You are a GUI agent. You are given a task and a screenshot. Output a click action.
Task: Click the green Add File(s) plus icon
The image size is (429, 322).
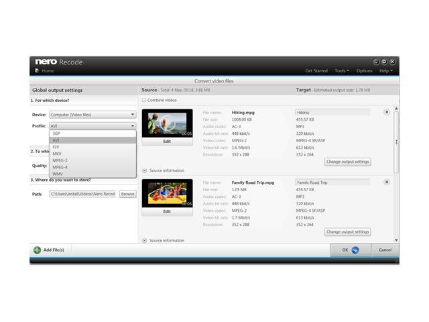(x=37, y=250)
